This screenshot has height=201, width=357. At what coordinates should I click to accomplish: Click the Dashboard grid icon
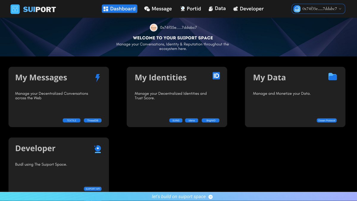pyautogui.click(x=106, y=9)
